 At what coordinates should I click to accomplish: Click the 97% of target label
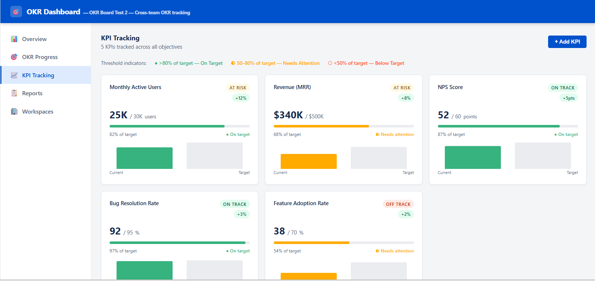point(123,251)
